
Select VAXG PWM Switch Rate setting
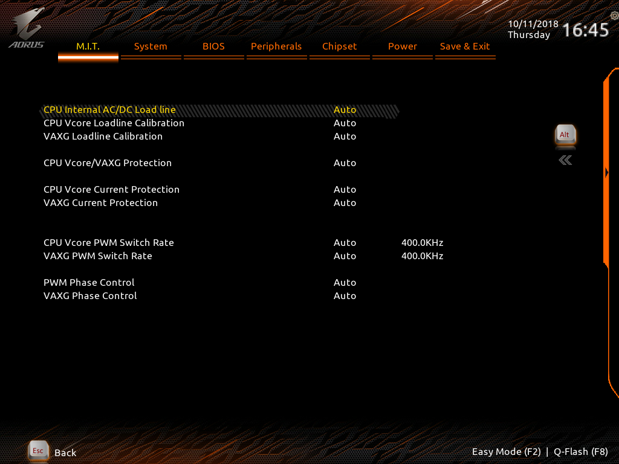point(98,256)
